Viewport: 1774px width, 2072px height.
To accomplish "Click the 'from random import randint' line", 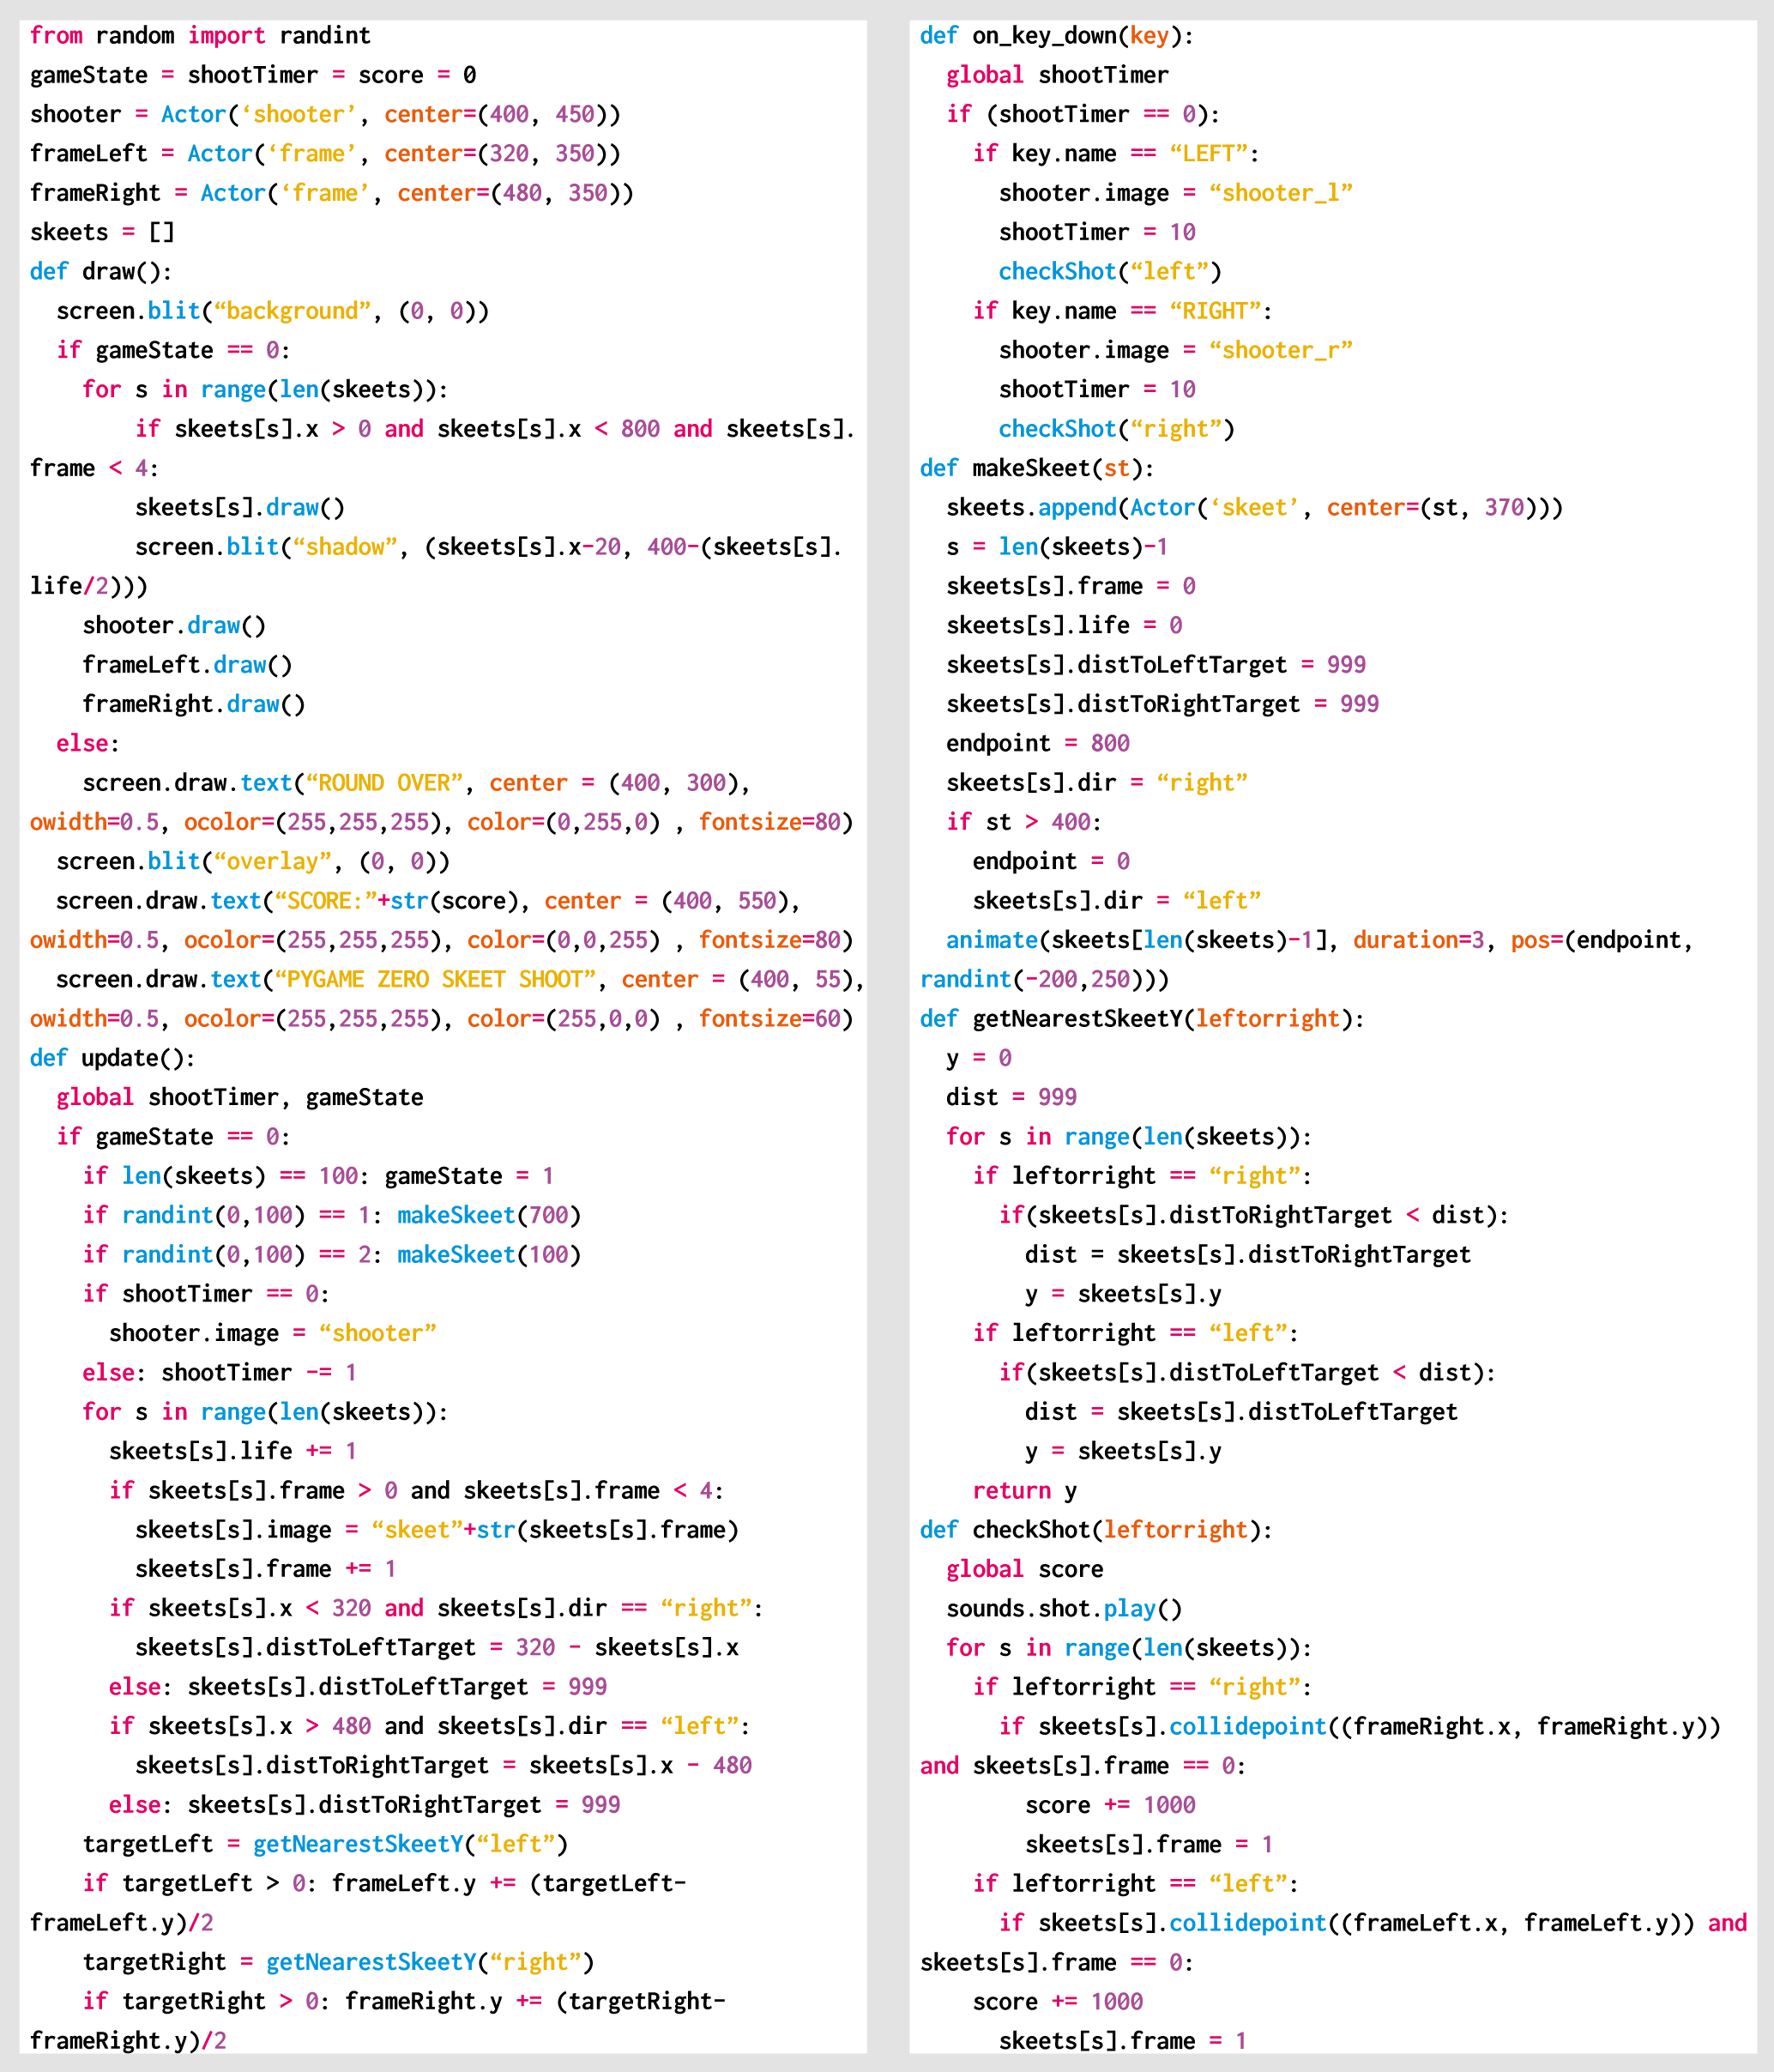I will pos(200,36).
